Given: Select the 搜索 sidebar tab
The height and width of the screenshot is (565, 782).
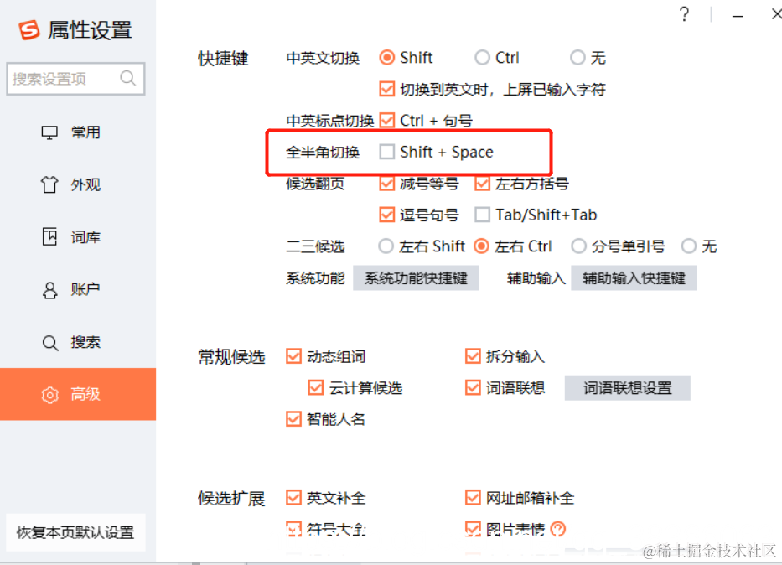Looking at the screenshot, I should (78, 343).
